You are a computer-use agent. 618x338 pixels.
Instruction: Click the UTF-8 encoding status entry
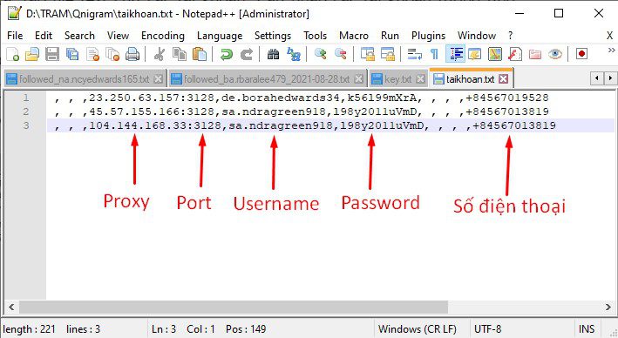[x=487, y=329]
